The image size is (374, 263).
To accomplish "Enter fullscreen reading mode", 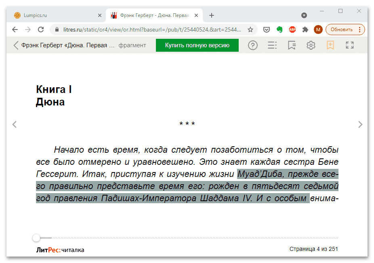I will pos(349,45).
